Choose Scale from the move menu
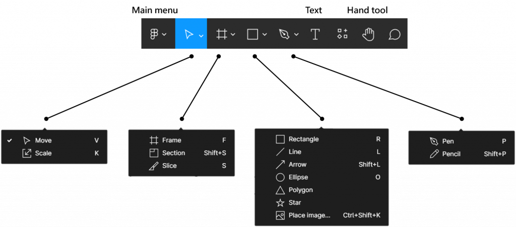Image resolution: width=516 pixels, height=227 pixels. point(43,153)
